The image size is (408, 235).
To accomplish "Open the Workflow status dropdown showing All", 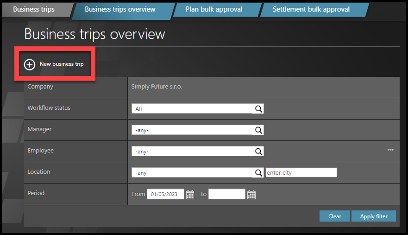I will 192,109.
